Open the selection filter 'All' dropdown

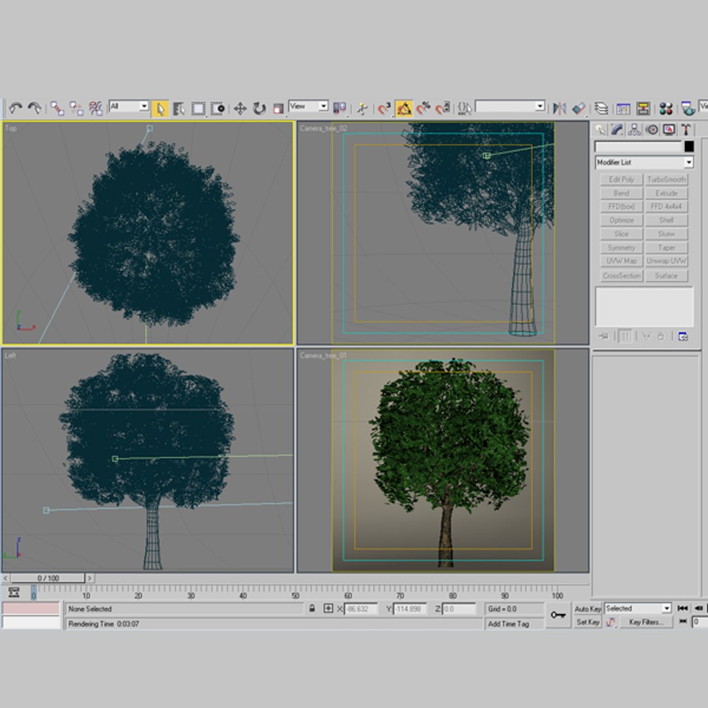pos(128,107)
